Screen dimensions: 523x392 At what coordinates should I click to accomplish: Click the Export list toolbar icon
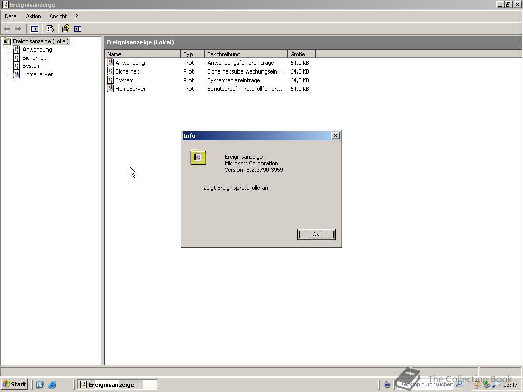pyautogui.click(x=50, y=29)
